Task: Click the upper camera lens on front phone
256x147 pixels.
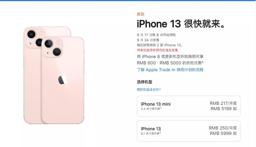Action: coord(49,44)
